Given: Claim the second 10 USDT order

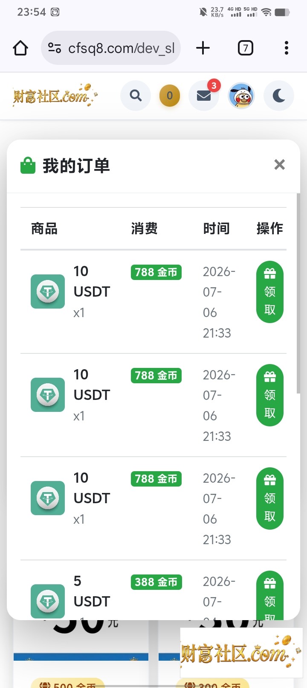Looking at the screenshot, I should coord(270,395).
